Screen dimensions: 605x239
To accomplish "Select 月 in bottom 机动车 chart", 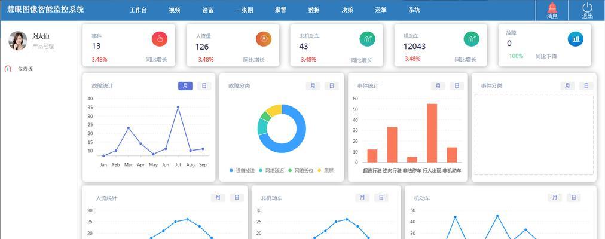I will coord(555,198).
